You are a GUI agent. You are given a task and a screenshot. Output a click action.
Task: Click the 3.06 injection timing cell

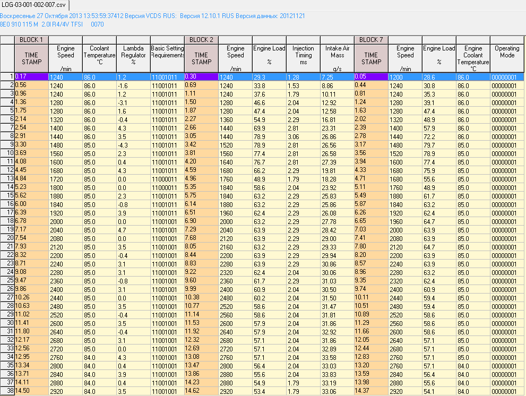[303, 136]
